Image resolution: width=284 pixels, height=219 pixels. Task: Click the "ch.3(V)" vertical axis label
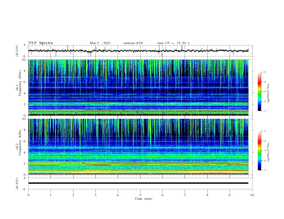17,184
